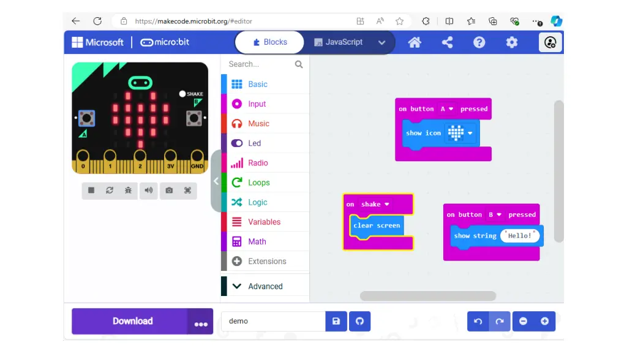Open the MakeCode Home screen
The width and height of the screenshot is (627, 353).
(415, 42)
